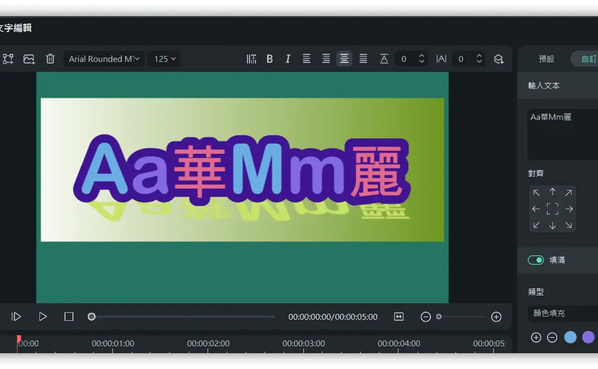This screenshot has height=369, width=598.
Task: Align text to top center
Action: (553, 192)
